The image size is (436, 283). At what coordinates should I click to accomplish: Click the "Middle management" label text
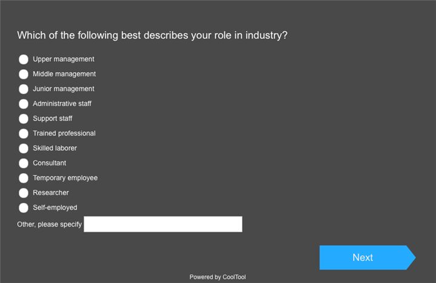64,74
